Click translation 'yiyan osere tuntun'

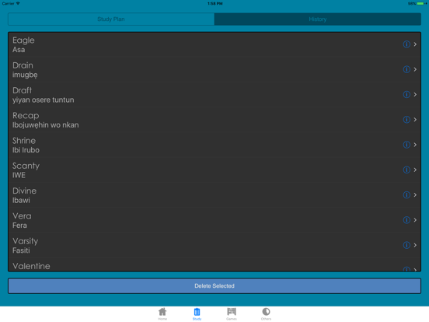pos(44,100)
